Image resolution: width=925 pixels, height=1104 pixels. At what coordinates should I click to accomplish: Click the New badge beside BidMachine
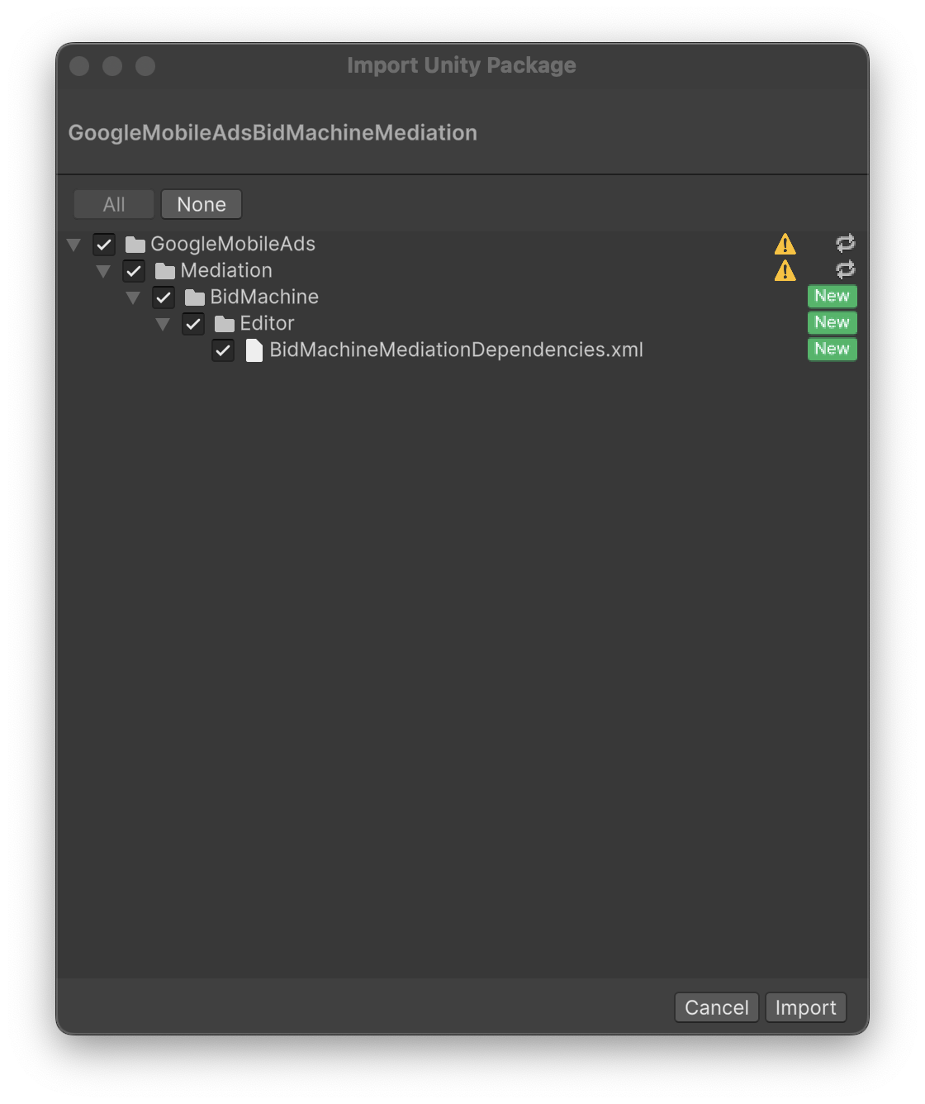tap(832, 296)
